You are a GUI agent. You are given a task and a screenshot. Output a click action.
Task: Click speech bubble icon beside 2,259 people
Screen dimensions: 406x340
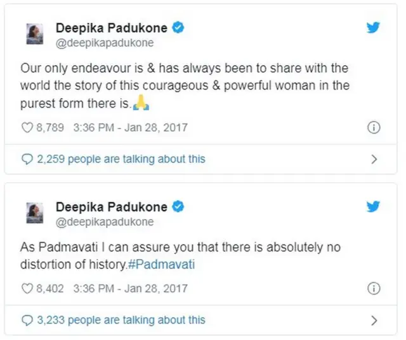point(27,159)
